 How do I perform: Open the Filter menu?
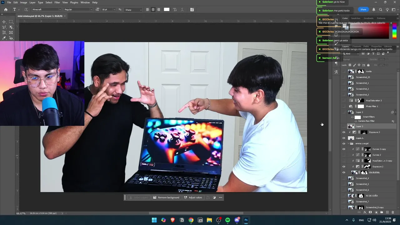coord(57,2)
